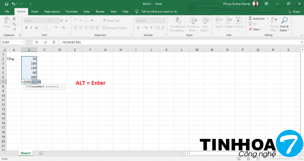Image resolution: width=304 pixels, height=161 pixels.
Task: Toggle Bold formatting
Action: (26, 28)
